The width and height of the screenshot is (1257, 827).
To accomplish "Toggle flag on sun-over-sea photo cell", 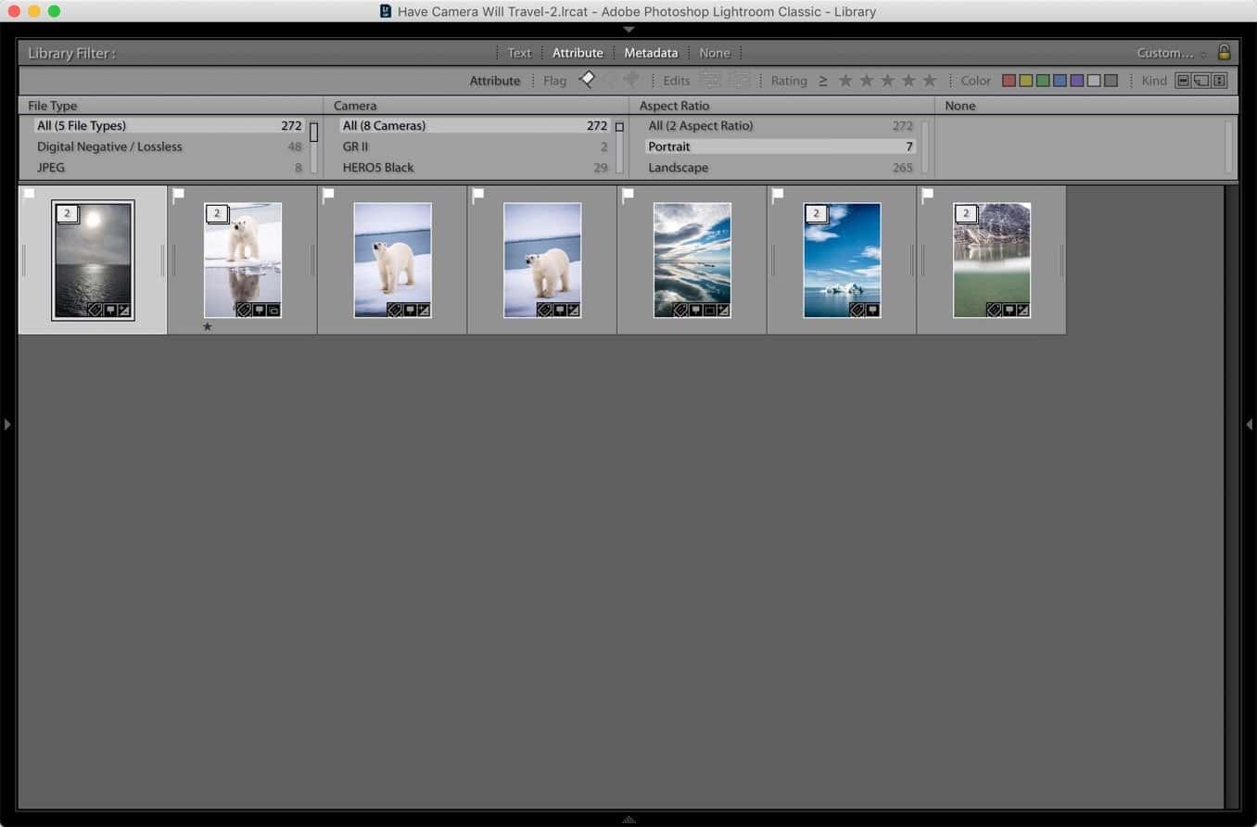I will (x=29, y=194).
